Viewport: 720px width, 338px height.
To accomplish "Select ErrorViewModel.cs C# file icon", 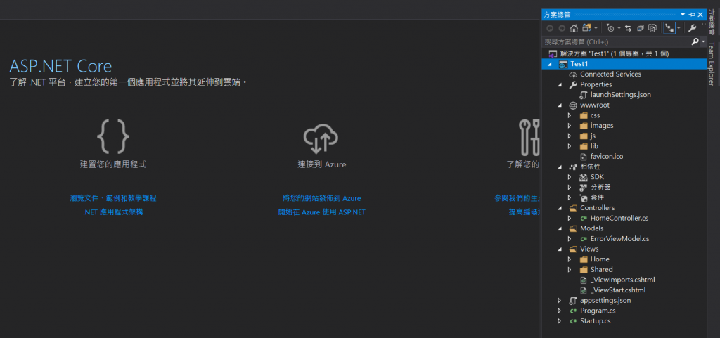I will pyautogui.click(x=583, y=238).
